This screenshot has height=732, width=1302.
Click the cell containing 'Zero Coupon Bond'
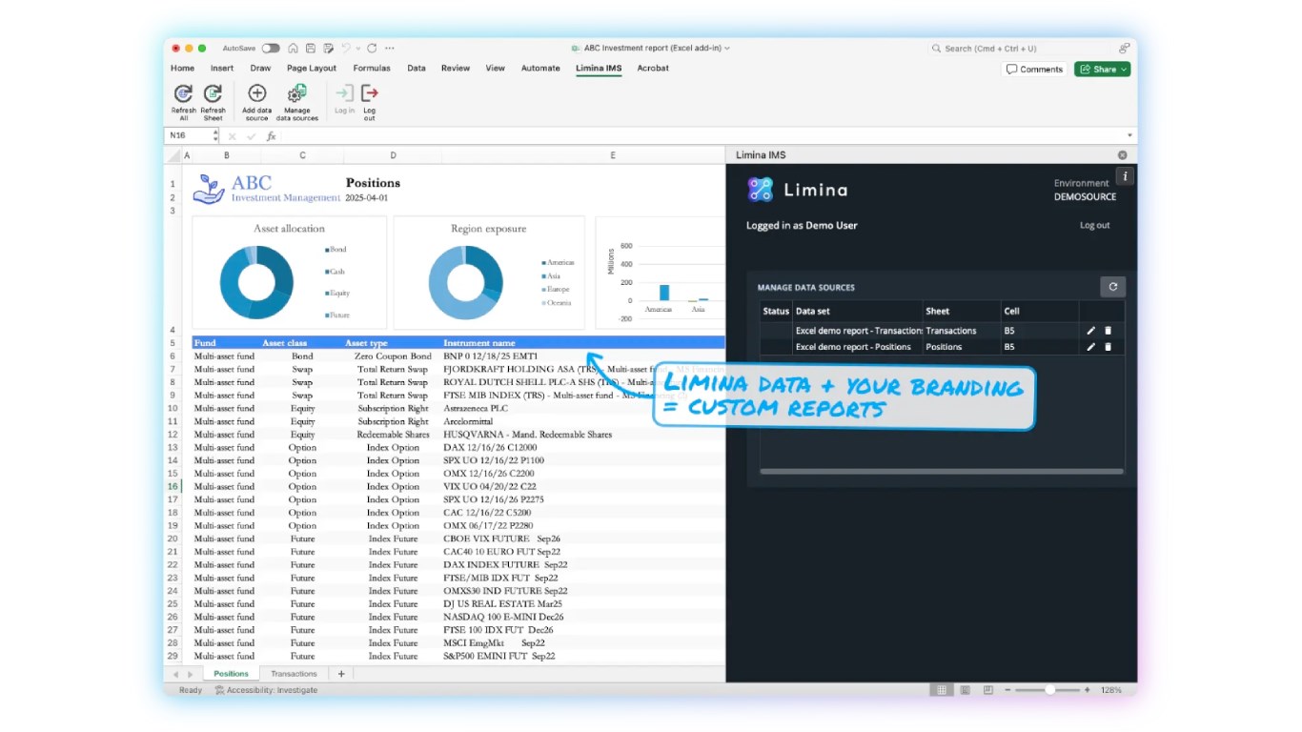(x=393, y=356)
